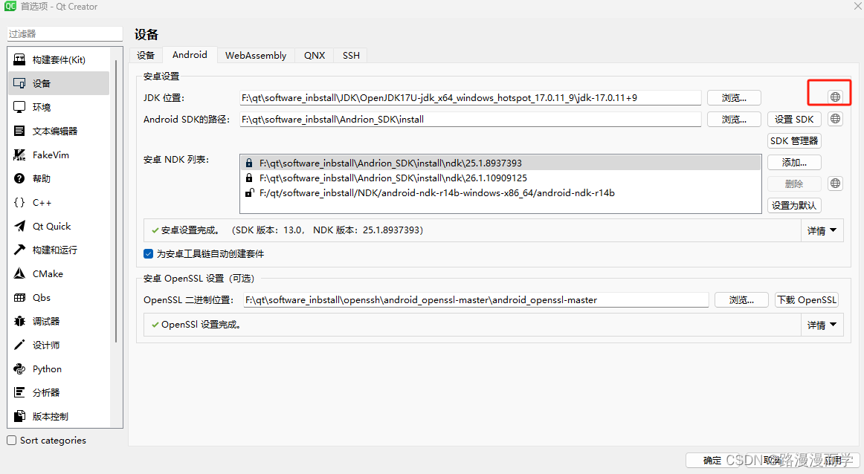This screenshot has height=474, width=864.
Task: Open the 设计师 designer pencil icon
Action: [x=19, y=345]
